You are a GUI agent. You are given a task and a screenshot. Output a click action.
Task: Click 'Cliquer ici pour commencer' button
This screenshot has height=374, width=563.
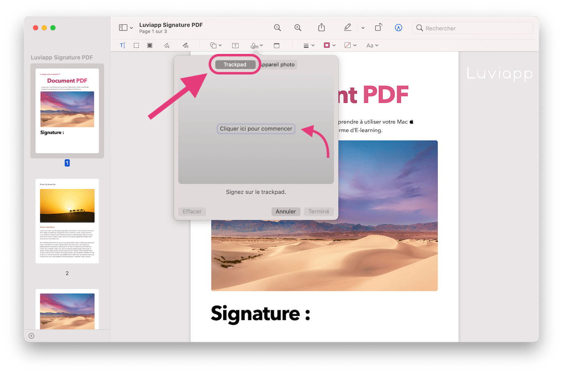256,129
